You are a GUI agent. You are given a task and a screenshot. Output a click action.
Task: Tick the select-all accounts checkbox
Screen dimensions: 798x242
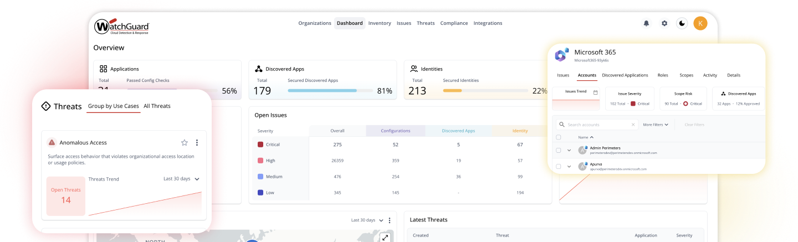559,137
